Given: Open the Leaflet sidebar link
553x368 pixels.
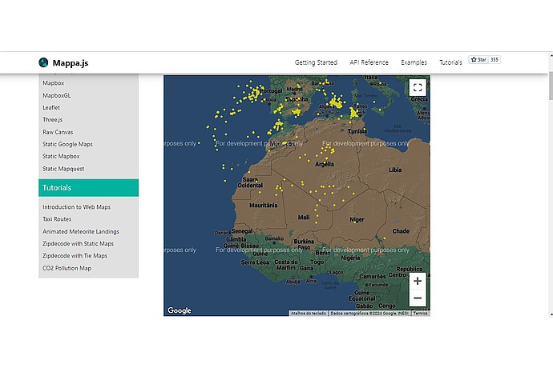Looking at the screenshot, I should tap(51, 107).
